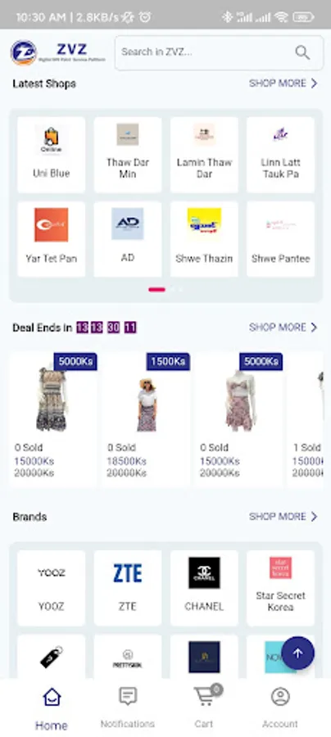Choose the ZTE brand logo
The height and width of the screenshot is (737, 331).
128,573
